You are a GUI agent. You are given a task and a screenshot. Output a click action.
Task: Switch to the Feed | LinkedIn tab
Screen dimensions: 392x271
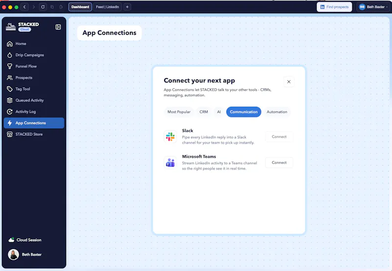(x=107, y=7)
